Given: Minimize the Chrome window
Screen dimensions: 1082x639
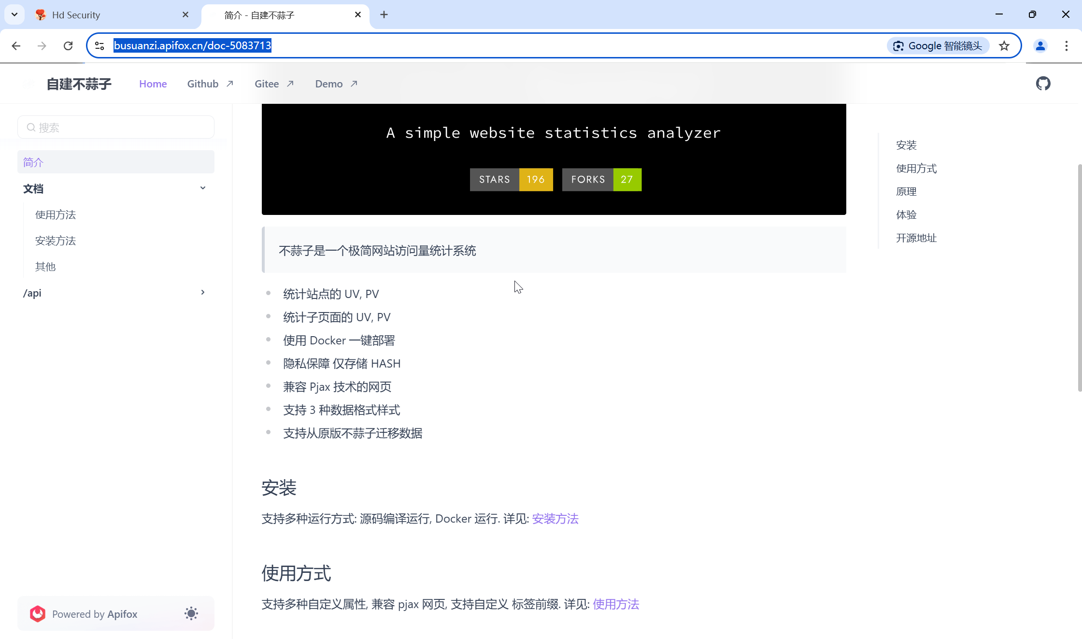Looking at the screenshot, I should point(999,14).
